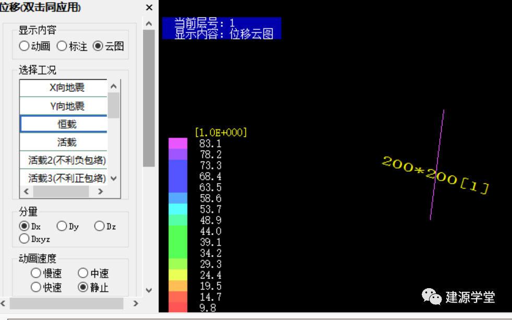512x320 pixels.
Task: Click the load case list up arrow
Action: pos(113,86)
